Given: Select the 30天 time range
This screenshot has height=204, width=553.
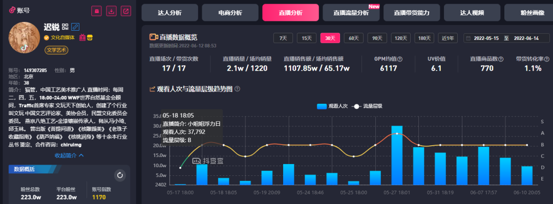Looking at the screenshot, I should (x=330, y=38).
